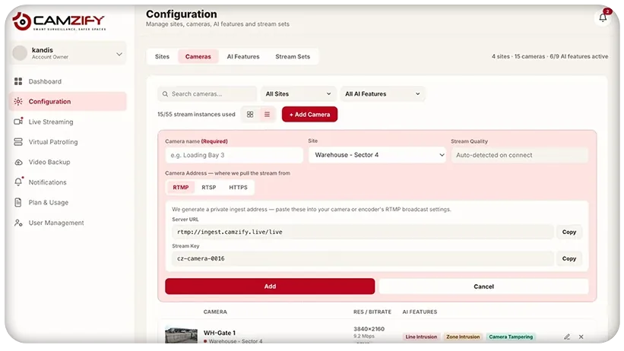Edit the WH-Gate 1 camera with pencil icon
This screenshot has width=624, height=351.
point(567,337)
